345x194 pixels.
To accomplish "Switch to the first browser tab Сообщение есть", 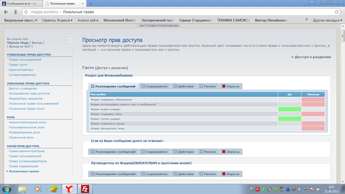I will [22, 4].
